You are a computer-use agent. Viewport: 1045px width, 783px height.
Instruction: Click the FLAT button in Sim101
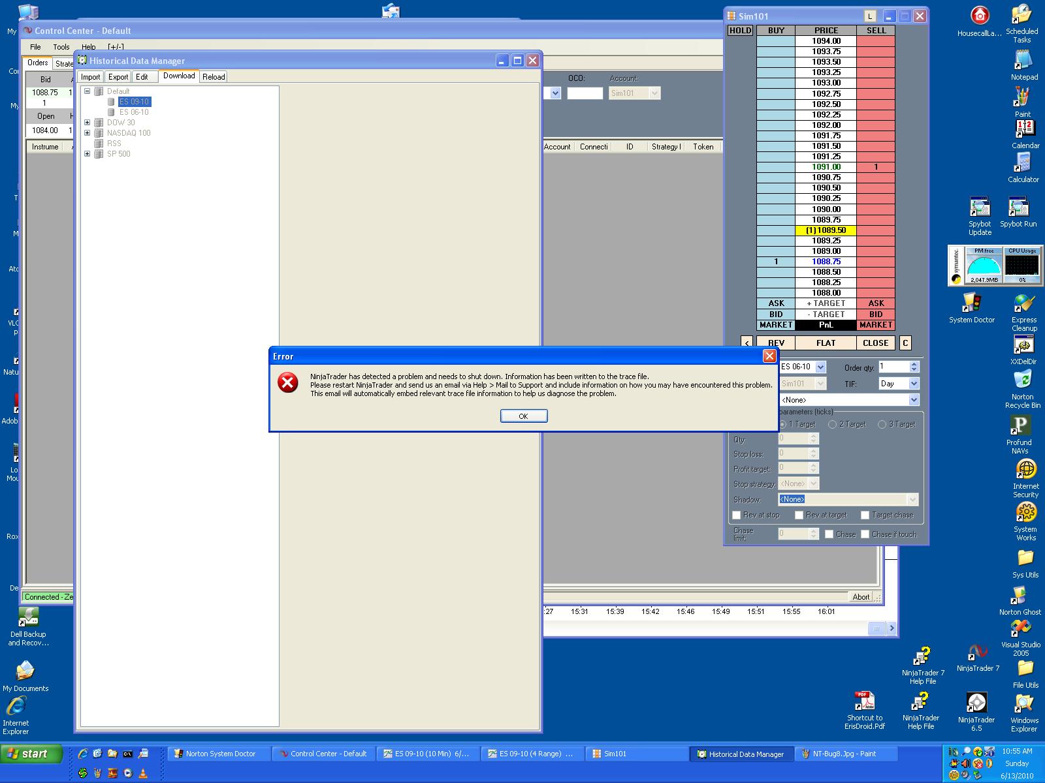826,343
